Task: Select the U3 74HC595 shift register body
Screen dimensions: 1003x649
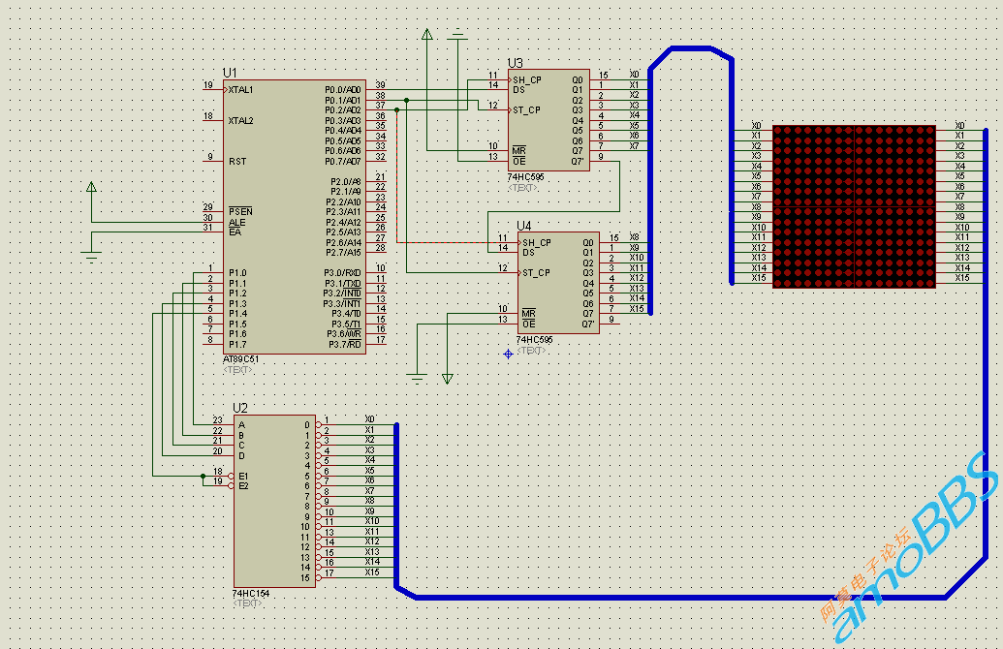Action: 549,120
